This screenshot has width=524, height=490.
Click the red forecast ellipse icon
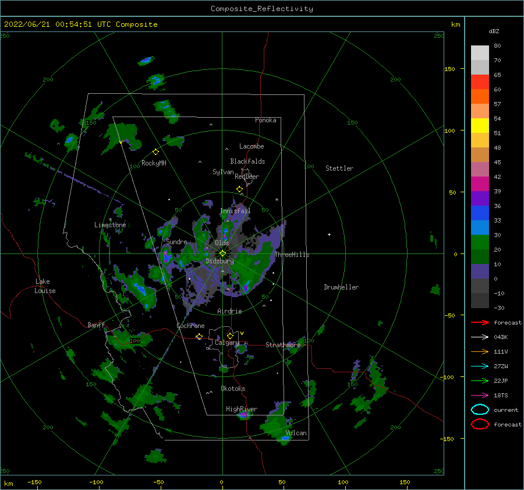[480, 424]
